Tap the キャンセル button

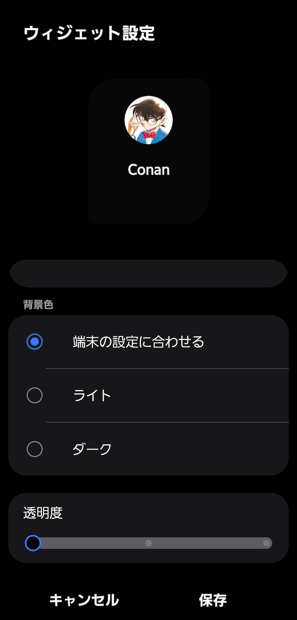pyautogui.click(x=84, y=600)
